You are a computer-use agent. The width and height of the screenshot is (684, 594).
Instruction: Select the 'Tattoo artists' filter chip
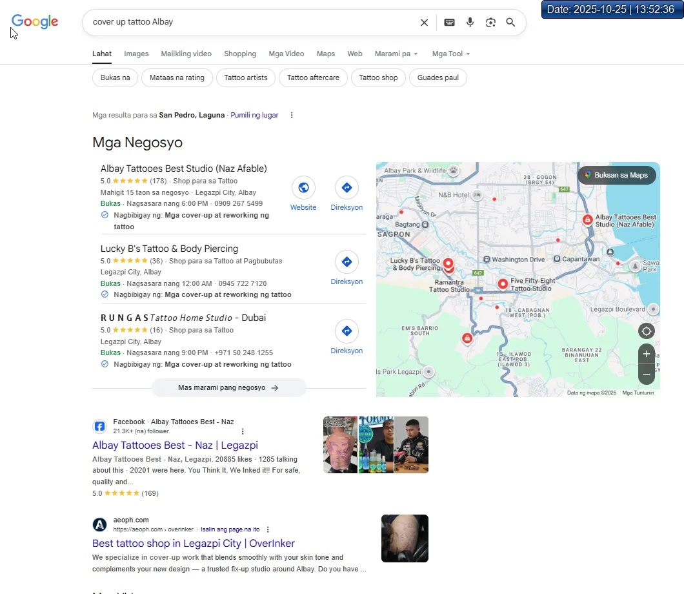click(245, 78)
